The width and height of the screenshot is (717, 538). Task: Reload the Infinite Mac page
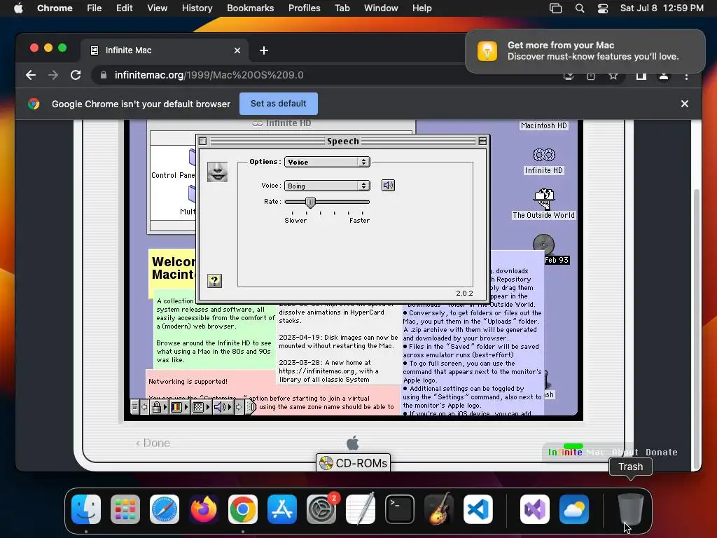click(76, 75)
